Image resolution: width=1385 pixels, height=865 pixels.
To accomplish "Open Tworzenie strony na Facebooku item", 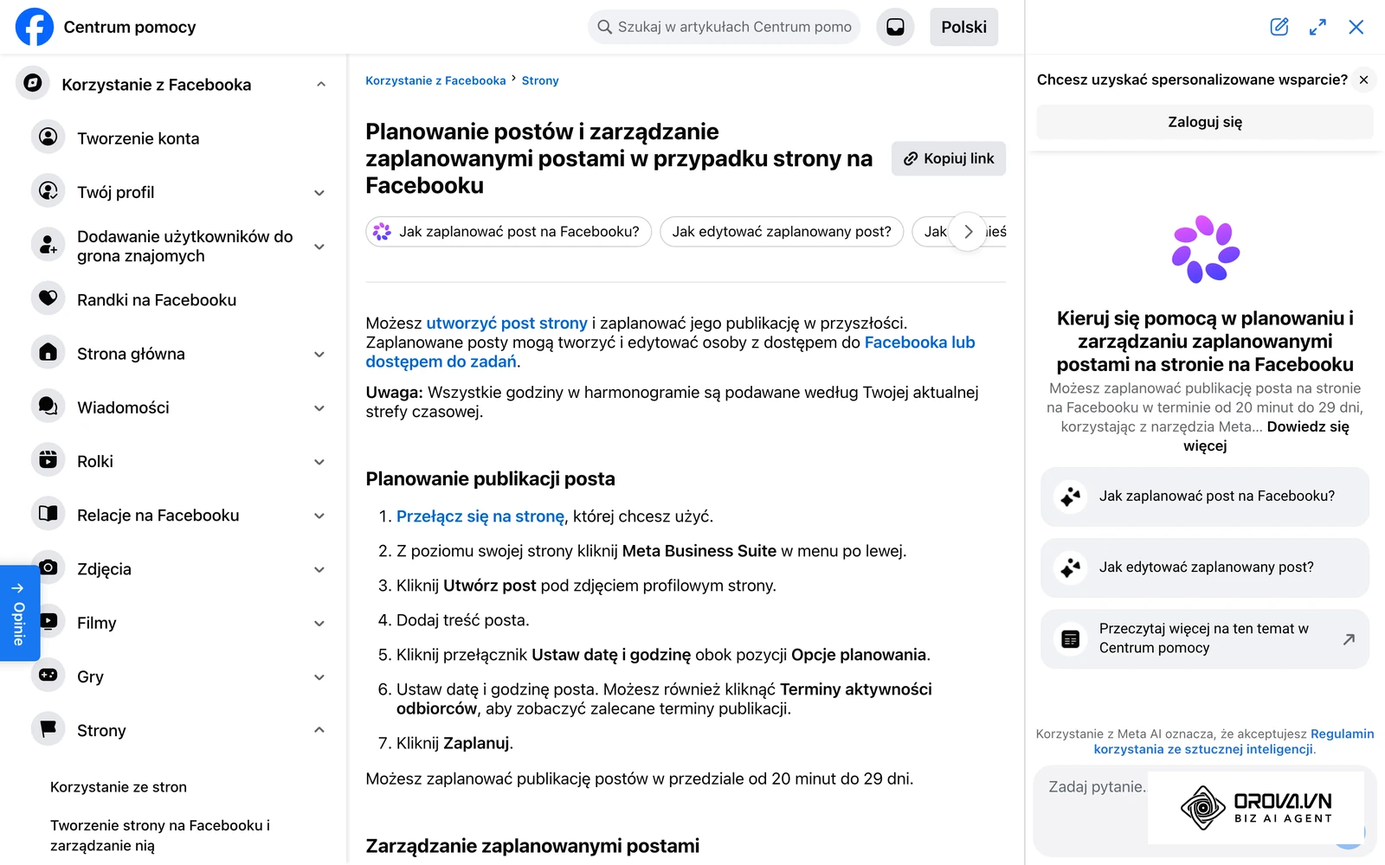I will point(160,836).
